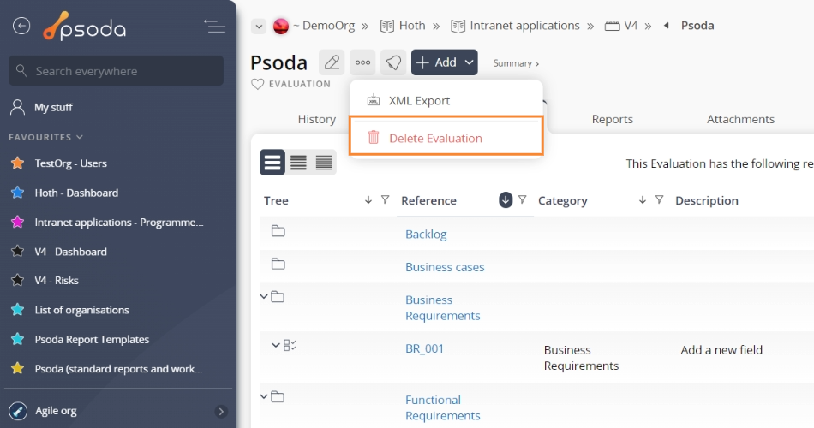
Task: Filter the Tree column
Action: pos(385,199)
